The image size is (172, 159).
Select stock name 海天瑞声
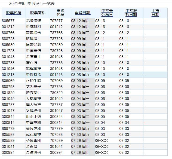(33, 105)
